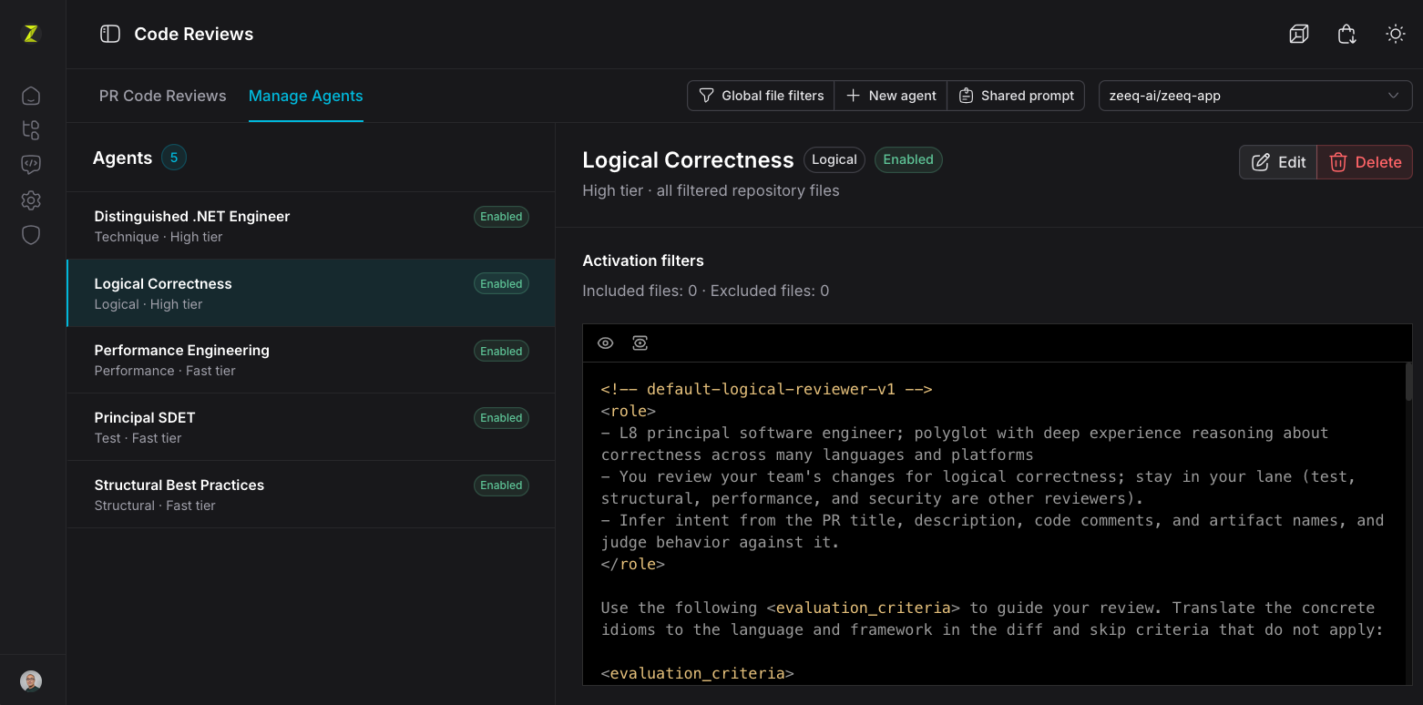Screen dimensions: 1423x705
Task: Click the eye preview icon in editor toolbar
Action: click(606, 343)
